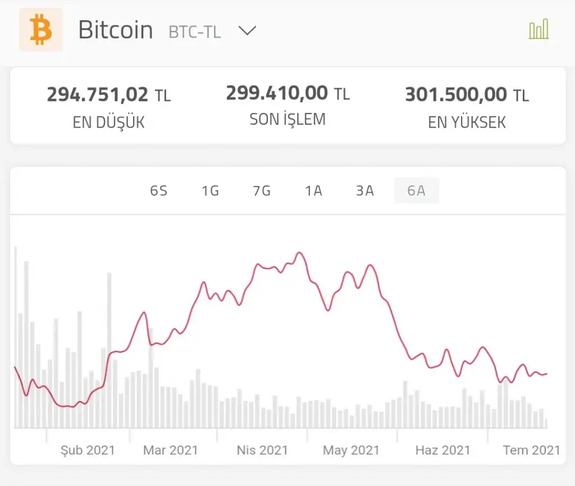Switch chart to the 1G range
Viewport: 575px width, 486px height.
[x=210, y=191]
